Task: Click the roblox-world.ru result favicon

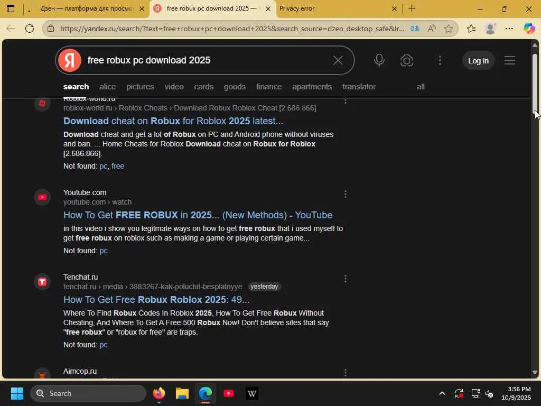Action: (x=42, y=103)
